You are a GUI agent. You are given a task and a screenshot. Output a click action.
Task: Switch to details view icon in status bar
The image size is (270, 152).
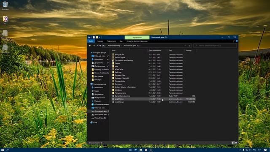tap(232, 143)
